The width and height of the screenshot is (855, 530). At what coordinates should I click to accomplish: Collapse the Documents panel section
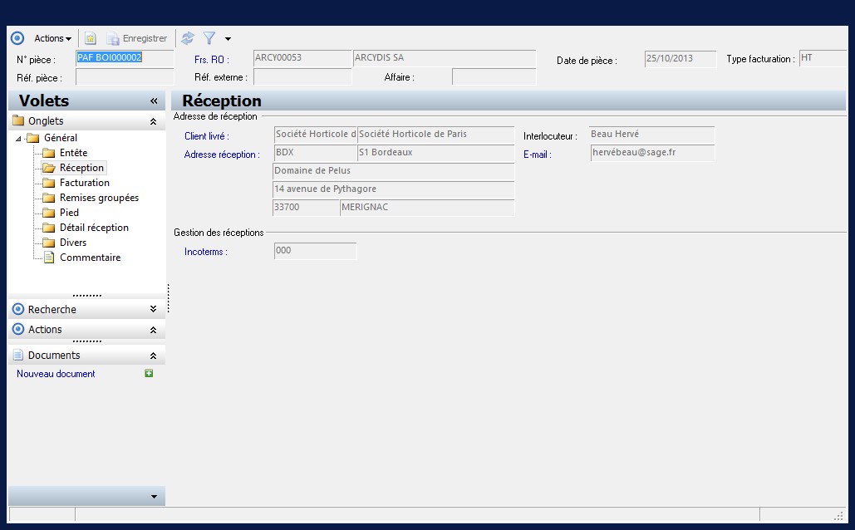point(153,355)
